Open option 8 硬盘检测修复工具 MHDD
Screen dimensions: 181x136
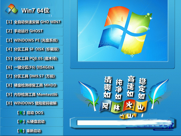[x=32, y=86]
